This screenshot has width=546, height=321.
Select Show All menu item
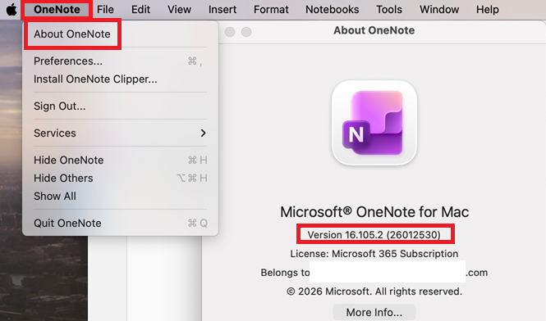point(120,197)
